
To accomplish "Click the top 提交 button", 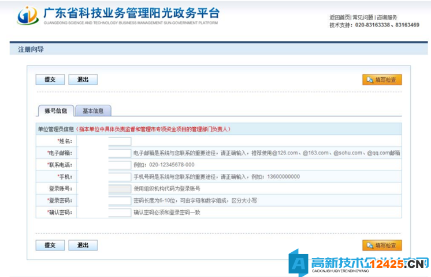I will (x=50, y=79).
